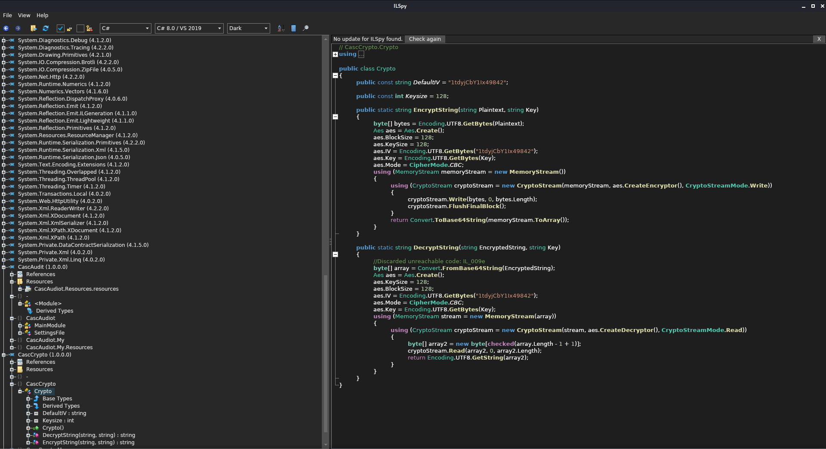Click the Sort assemblies A-Z icon
The width and height of the screenshot is (826, 449).
pos(281,28)
